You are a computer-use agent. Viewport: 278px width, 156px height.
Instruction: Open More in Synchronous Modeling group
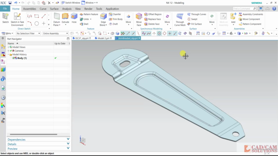[167, 19]
